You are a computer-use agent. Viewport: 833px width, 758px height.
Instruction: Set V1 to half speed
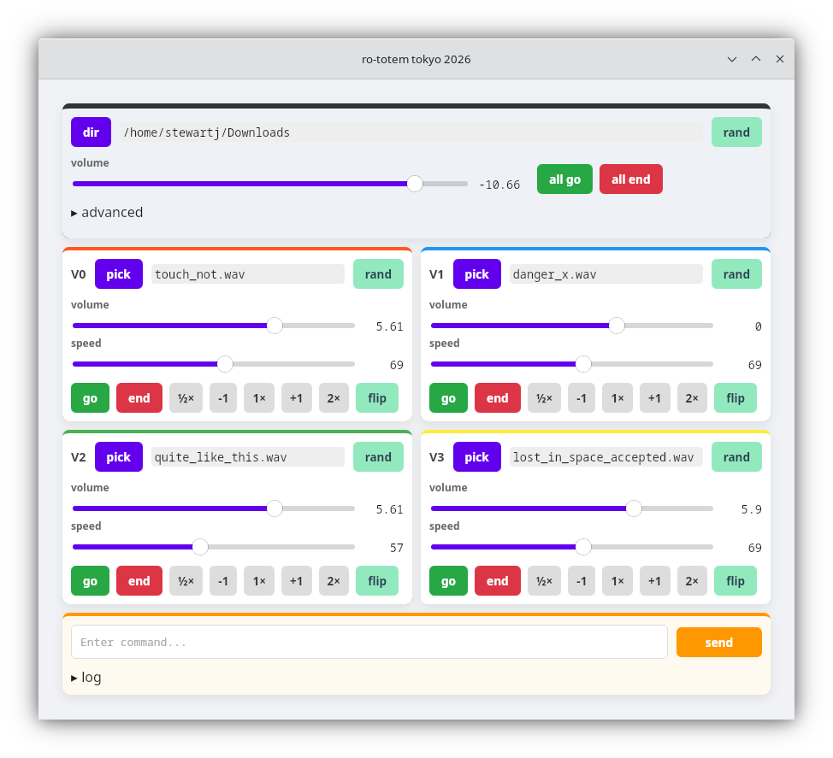(545, 398)
